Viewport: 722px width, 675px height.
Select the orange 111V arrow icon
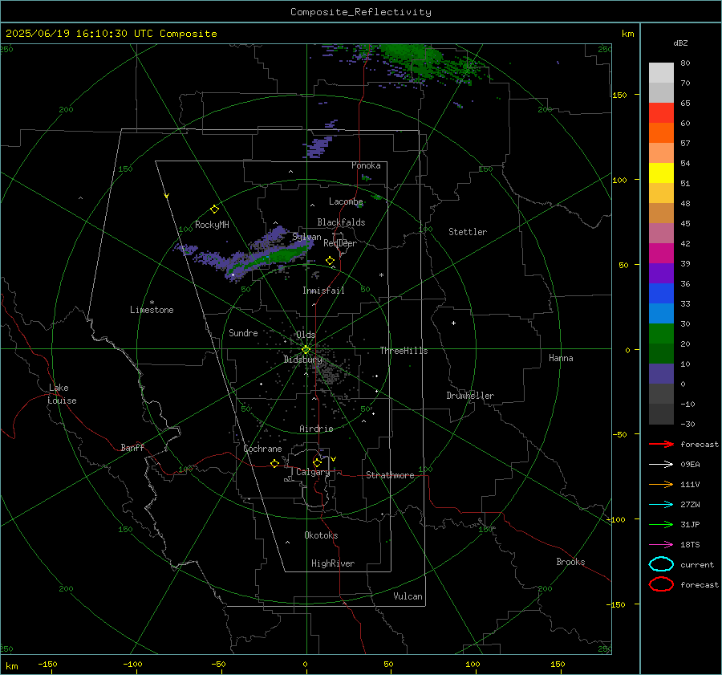click(661, 484)
